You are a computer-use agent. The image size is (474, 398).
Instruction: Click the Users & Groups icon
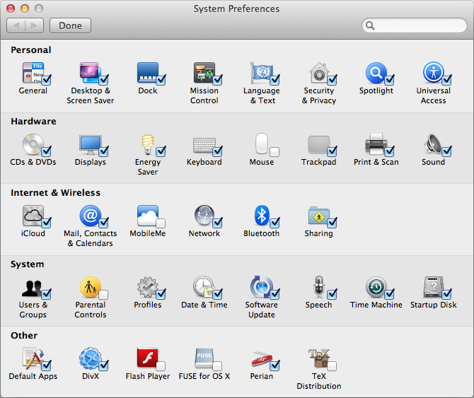tap(32, 288)
